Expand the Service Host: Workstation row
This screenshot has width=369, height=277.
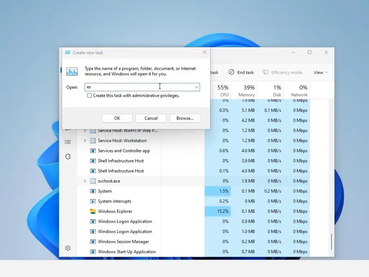85,140
